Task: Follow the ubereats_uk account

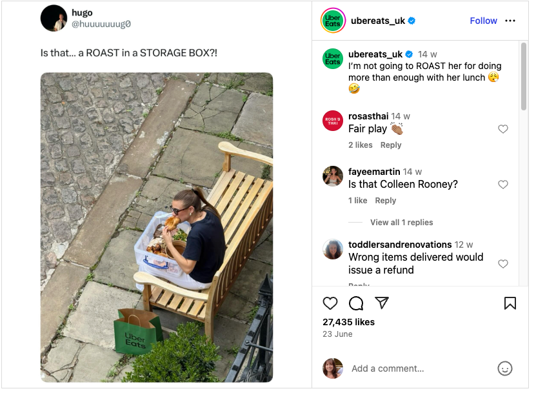Action: pos(483,21)
